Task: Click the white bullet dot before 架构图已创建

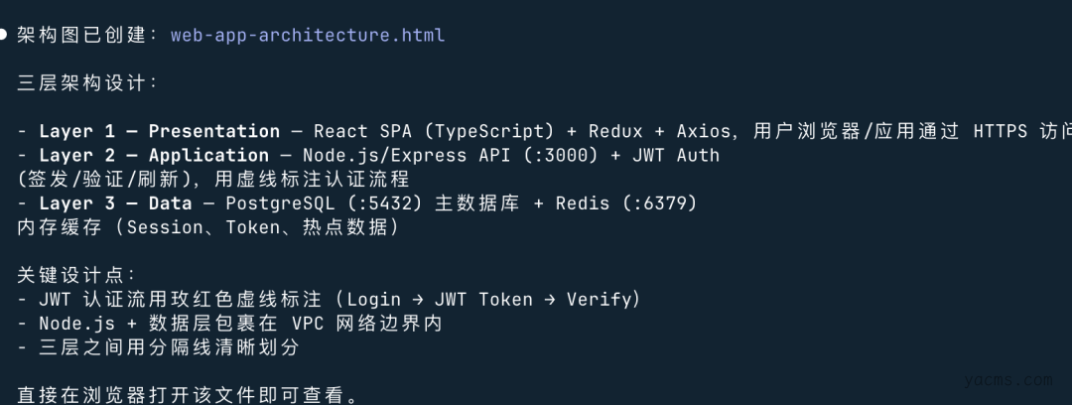Action: (x=4, y=35)
